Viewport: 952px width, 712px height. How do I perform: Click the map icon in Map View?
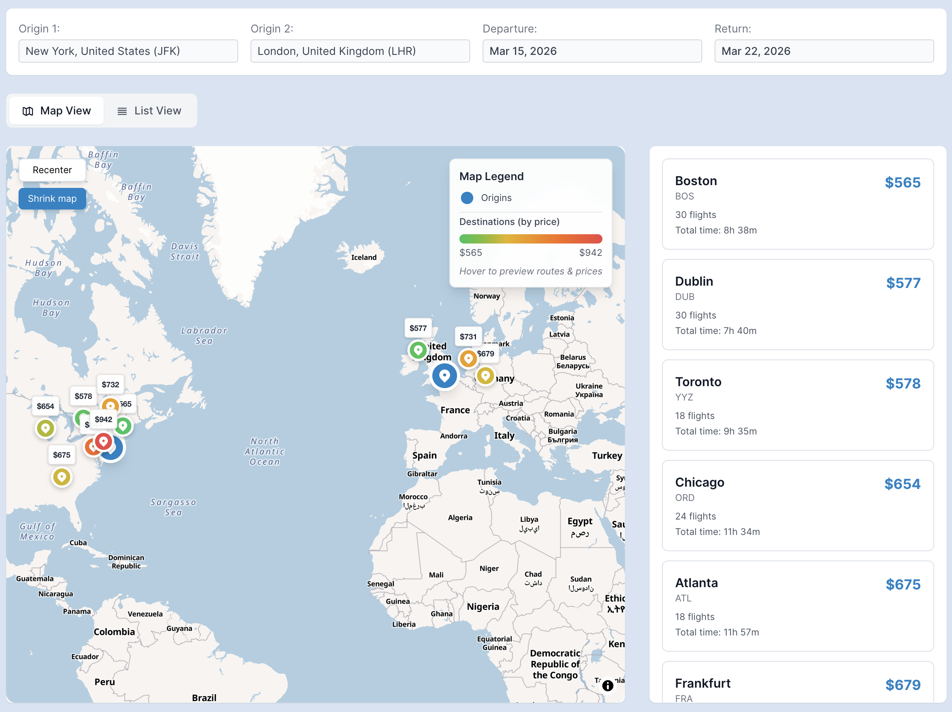28,111
